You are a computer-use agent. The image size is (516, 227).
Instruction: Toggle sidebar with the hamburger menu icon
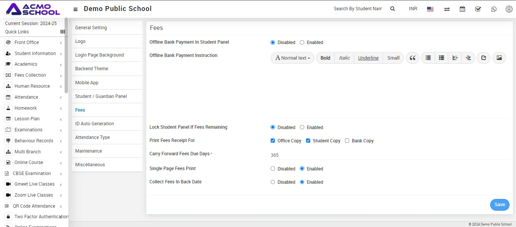click(x=76, y=9)
